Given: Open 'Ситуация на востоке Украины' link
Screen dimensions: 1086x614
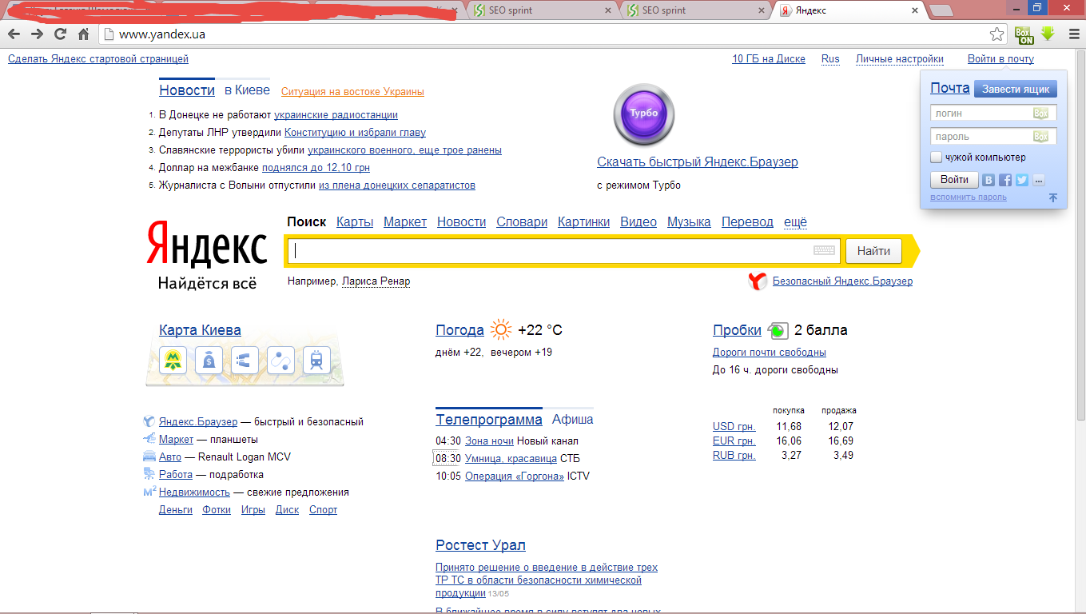Looking at the screenshot, I should coord(352,91).
